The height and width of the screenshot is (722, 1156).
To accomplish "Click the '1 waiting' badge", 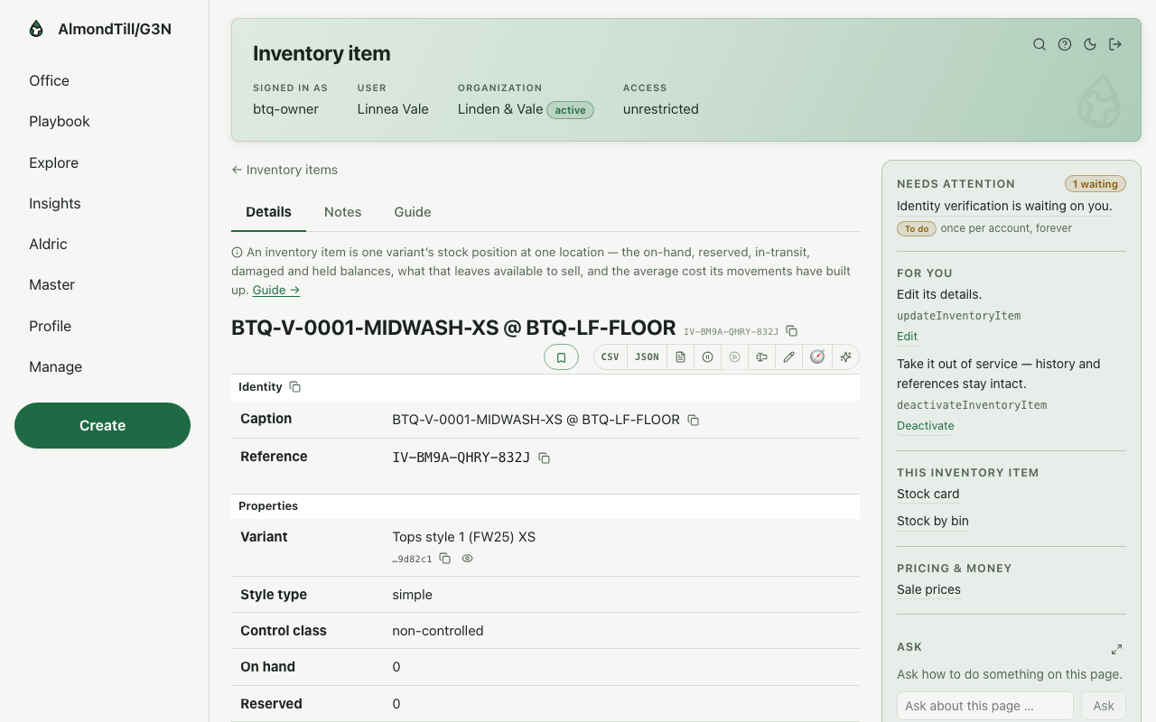I will pyautogui.click(x=1095, y=184).
